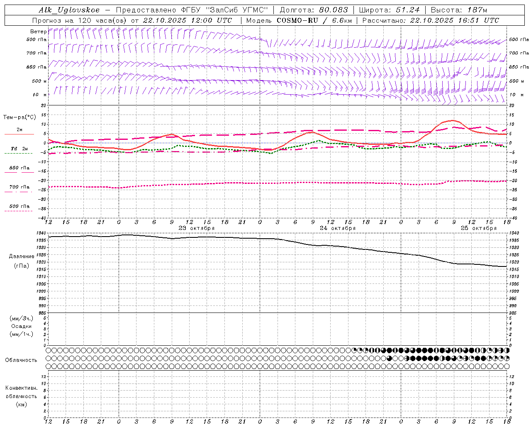Click the solid red 2м legend line
The image size is (531, 425).
coord(19,134)
